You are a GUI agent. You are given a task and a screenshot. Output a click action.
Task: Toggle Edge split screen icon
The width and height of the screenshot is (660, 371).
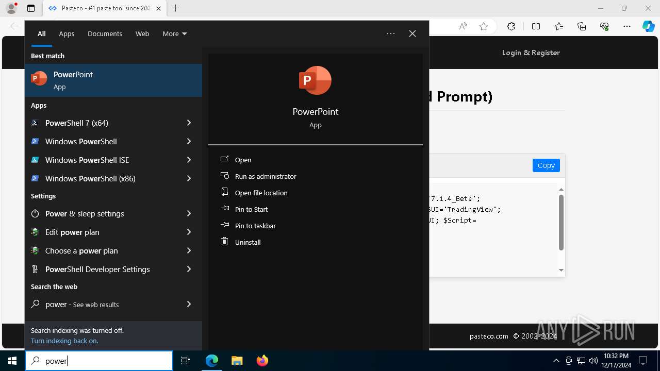[536, 26]
